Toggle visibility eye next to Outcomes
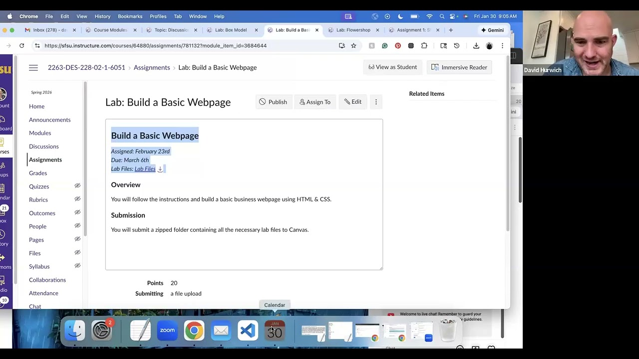Screen dimensions: 639x359 [x=77, y=212]
